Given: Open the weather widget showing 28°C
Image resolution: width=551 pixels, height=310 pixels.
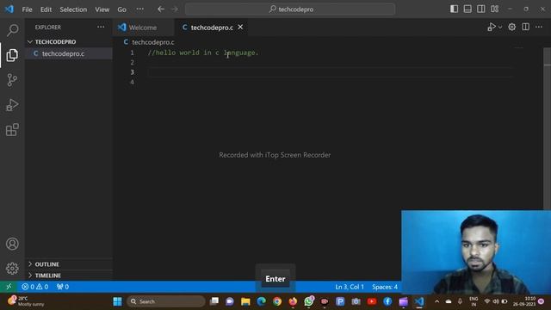Looking at the screenshot, I should 26,301.
